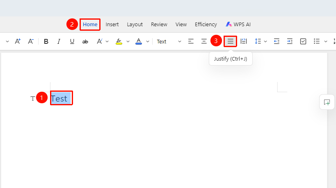Expand the text effects dropdown arrow
Screen dimensions: 336x188
tap(107, 41)
